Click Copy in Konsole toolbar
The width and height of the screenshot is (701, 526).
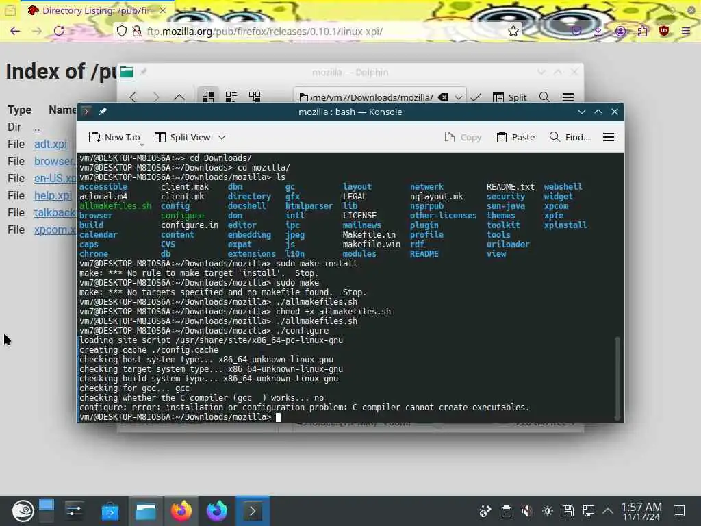463,137
